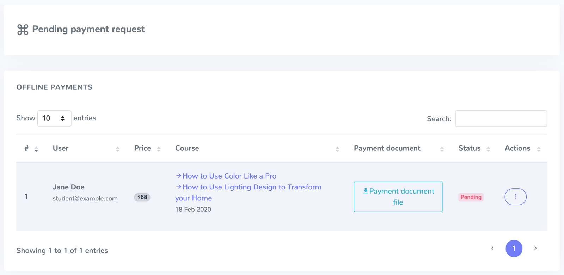Click the Pending status badge

point(471,197)
